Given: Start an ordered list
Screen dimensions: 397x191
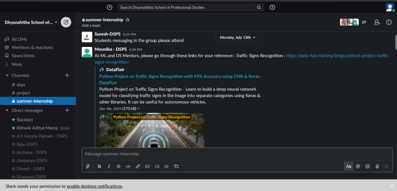Looking at the screenshot, I should 148,166.
